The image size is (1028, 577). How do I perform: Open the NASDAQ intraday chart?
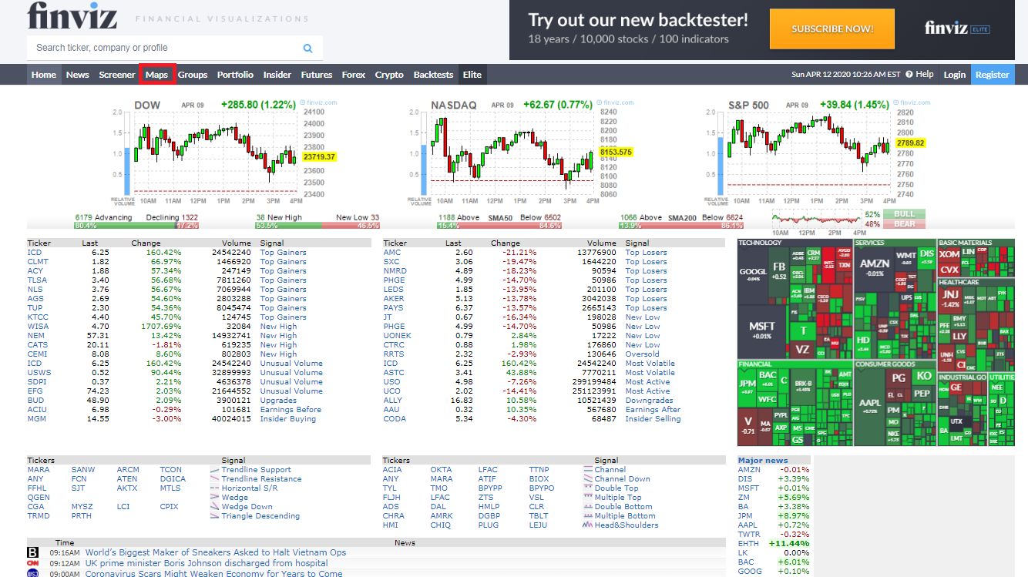click(x=522, y=152)
